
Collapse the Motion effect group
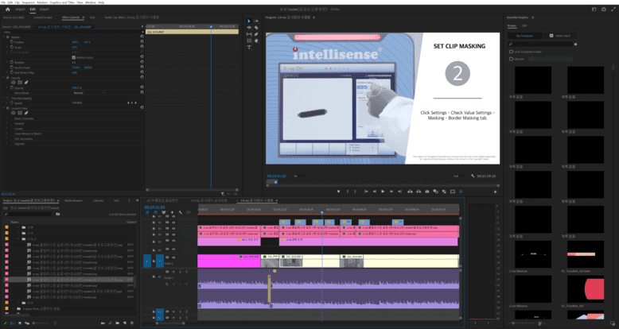(x=3, y=37)
